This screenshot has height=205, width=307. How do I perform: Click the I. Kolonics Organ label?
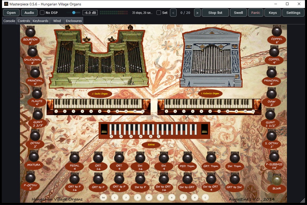coord(210,94)
